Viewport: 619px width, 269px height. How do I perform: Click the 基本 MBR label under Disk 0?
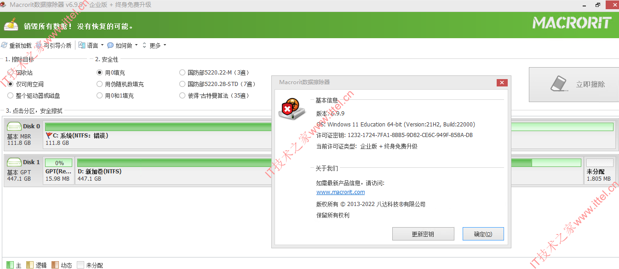[19, 137]
